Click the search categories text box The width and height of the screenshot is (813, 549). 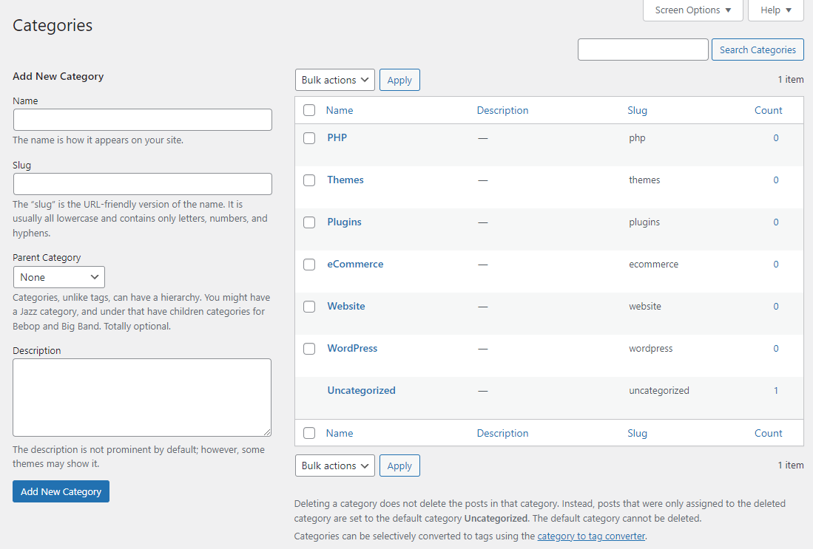(643, 50)
